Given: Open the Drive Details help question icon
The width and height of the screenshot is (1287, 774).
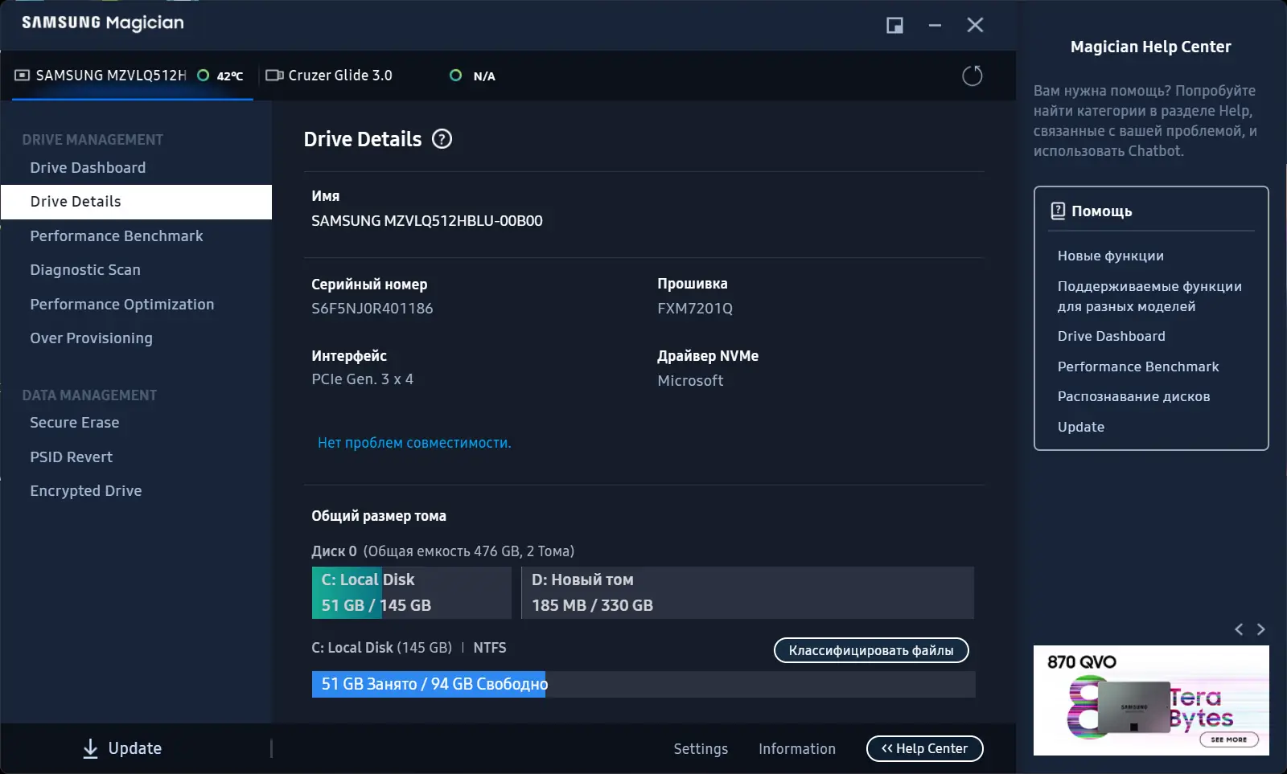Looking at the screenshot, I should [442, 139].
